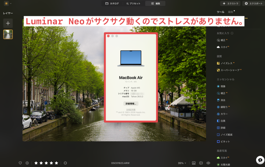The image size is (265, 167).
Task: Switch to the 編集 panel tab on right
Action: pyautogui.click(x=231, y=12)
